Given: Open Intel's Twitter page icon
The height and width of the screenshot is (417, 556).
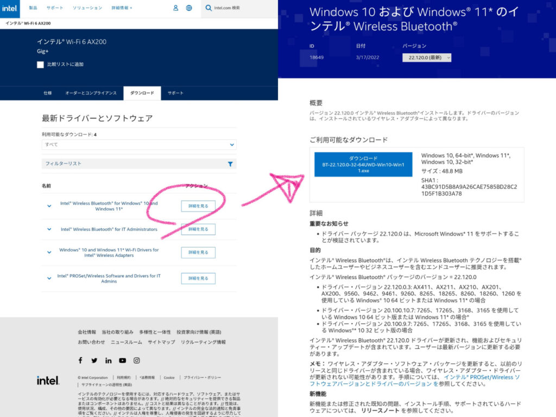Looking at the screenshot, I should (x=94, y=361).
